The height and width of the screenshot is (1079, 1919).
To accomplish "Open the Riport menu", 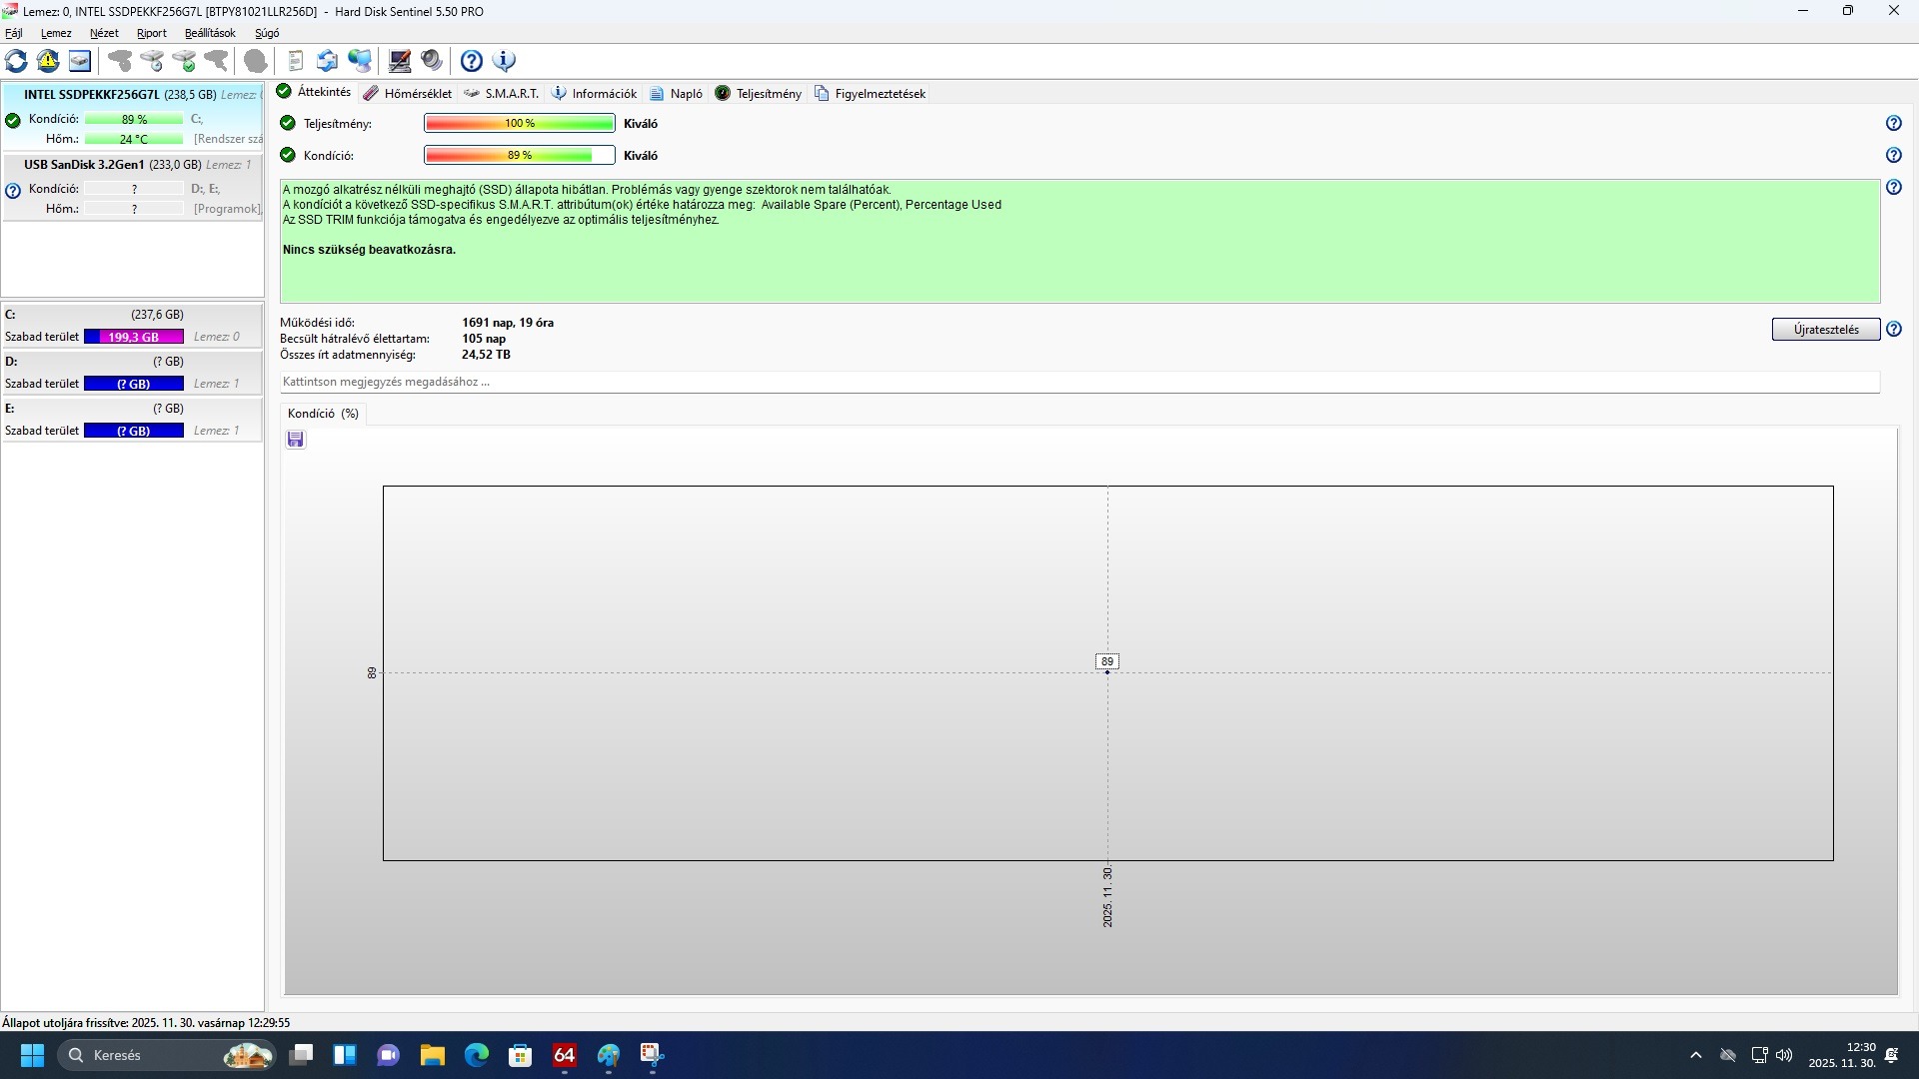I will (152, 33).
